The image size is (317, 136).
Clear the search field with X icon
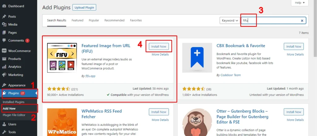coord(302,20)
